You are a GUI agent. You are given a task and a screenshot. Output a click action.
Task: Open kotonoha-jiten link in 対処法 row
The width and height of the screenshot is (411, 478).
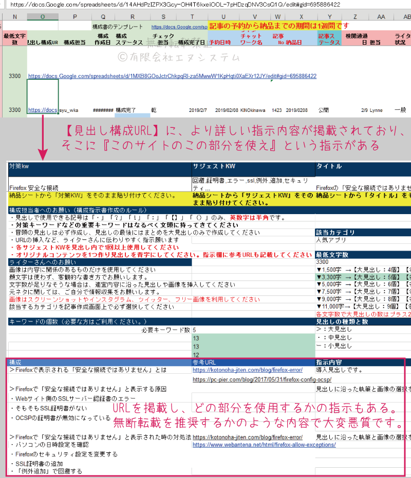(x=248, y=437)
